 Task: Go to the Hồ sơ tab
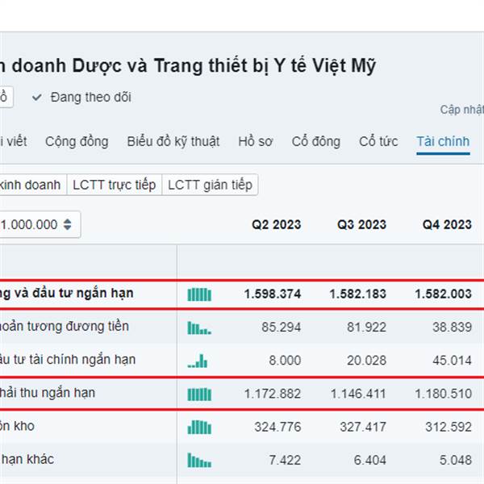pos(255,142)
